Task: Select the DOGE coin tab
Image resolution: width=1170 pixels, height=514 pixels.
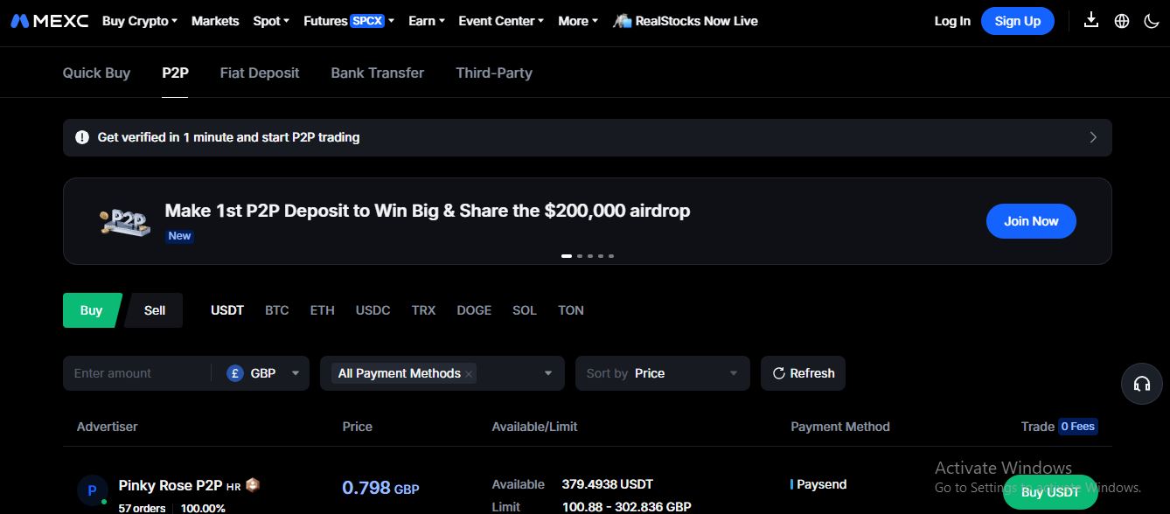Action: [474, 310]
